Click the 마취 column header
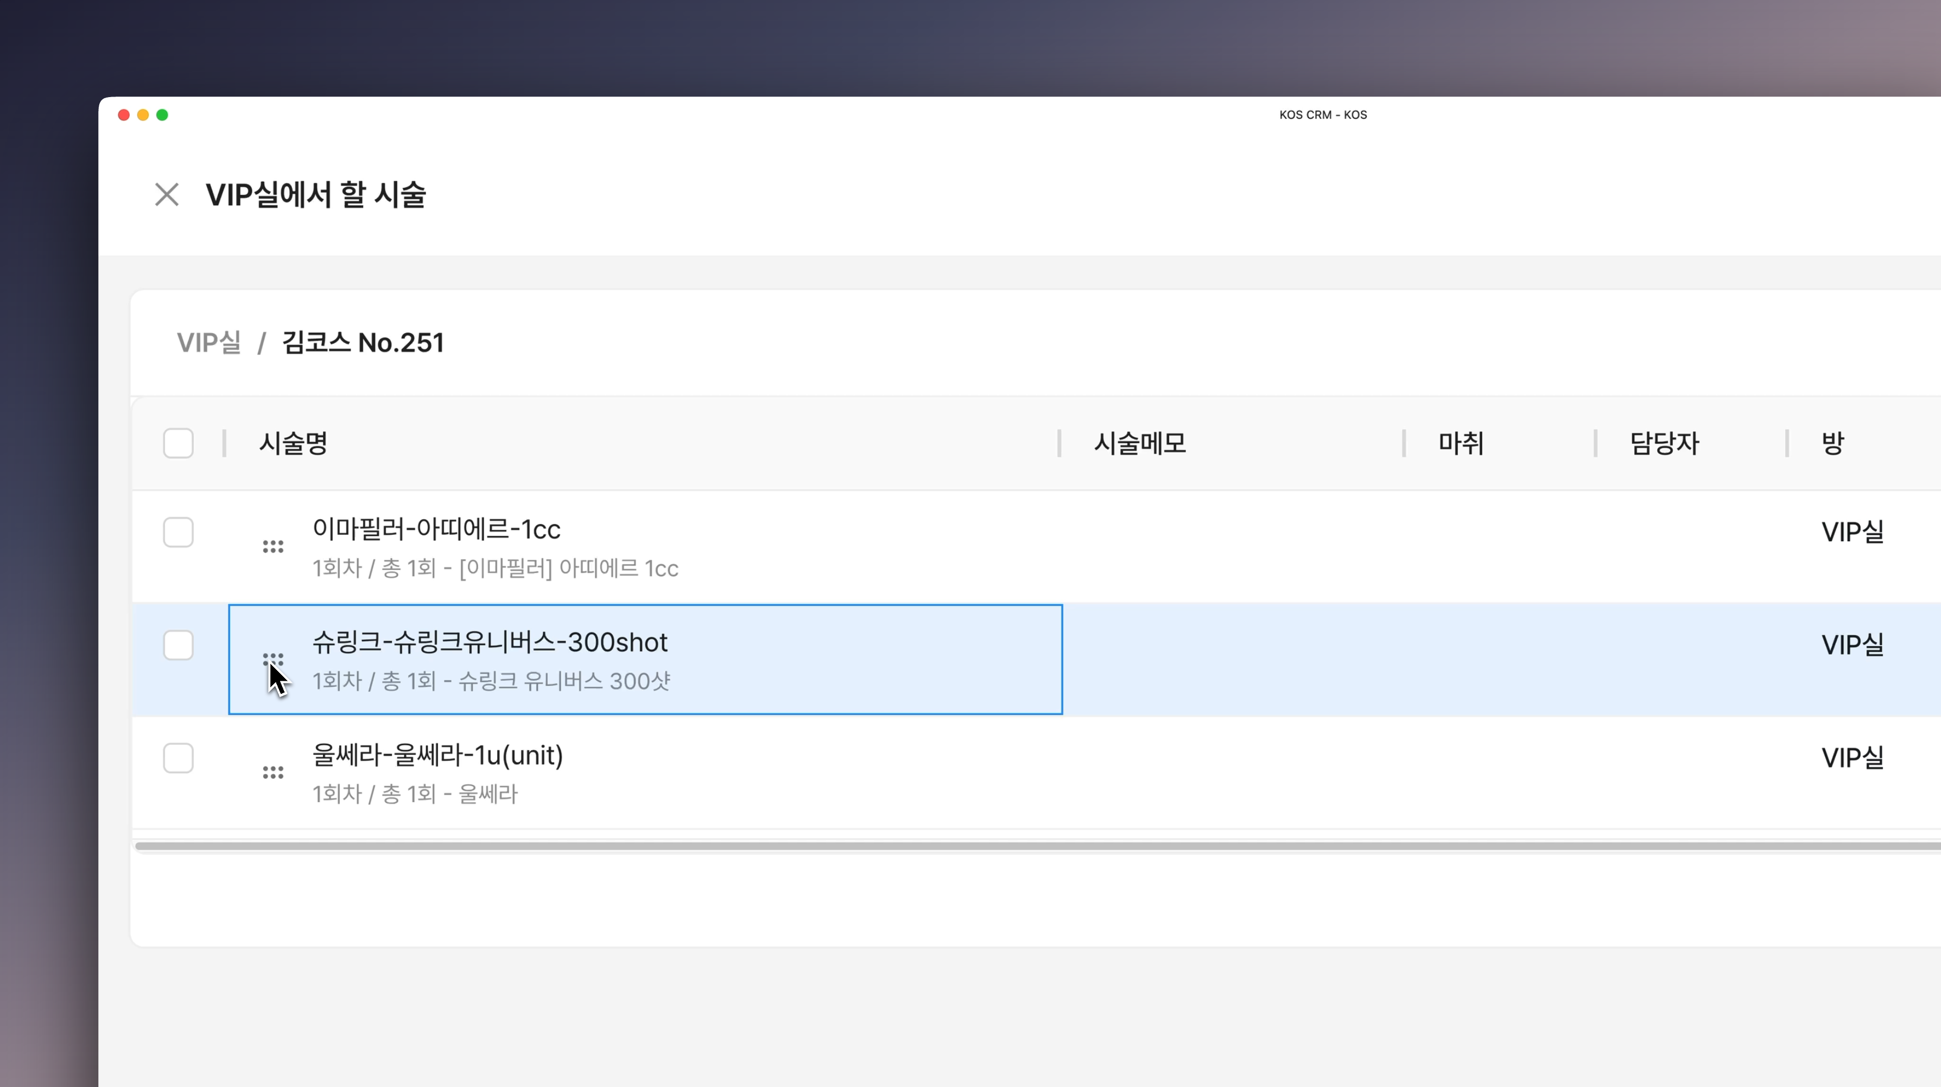 tap(1460, 443)
